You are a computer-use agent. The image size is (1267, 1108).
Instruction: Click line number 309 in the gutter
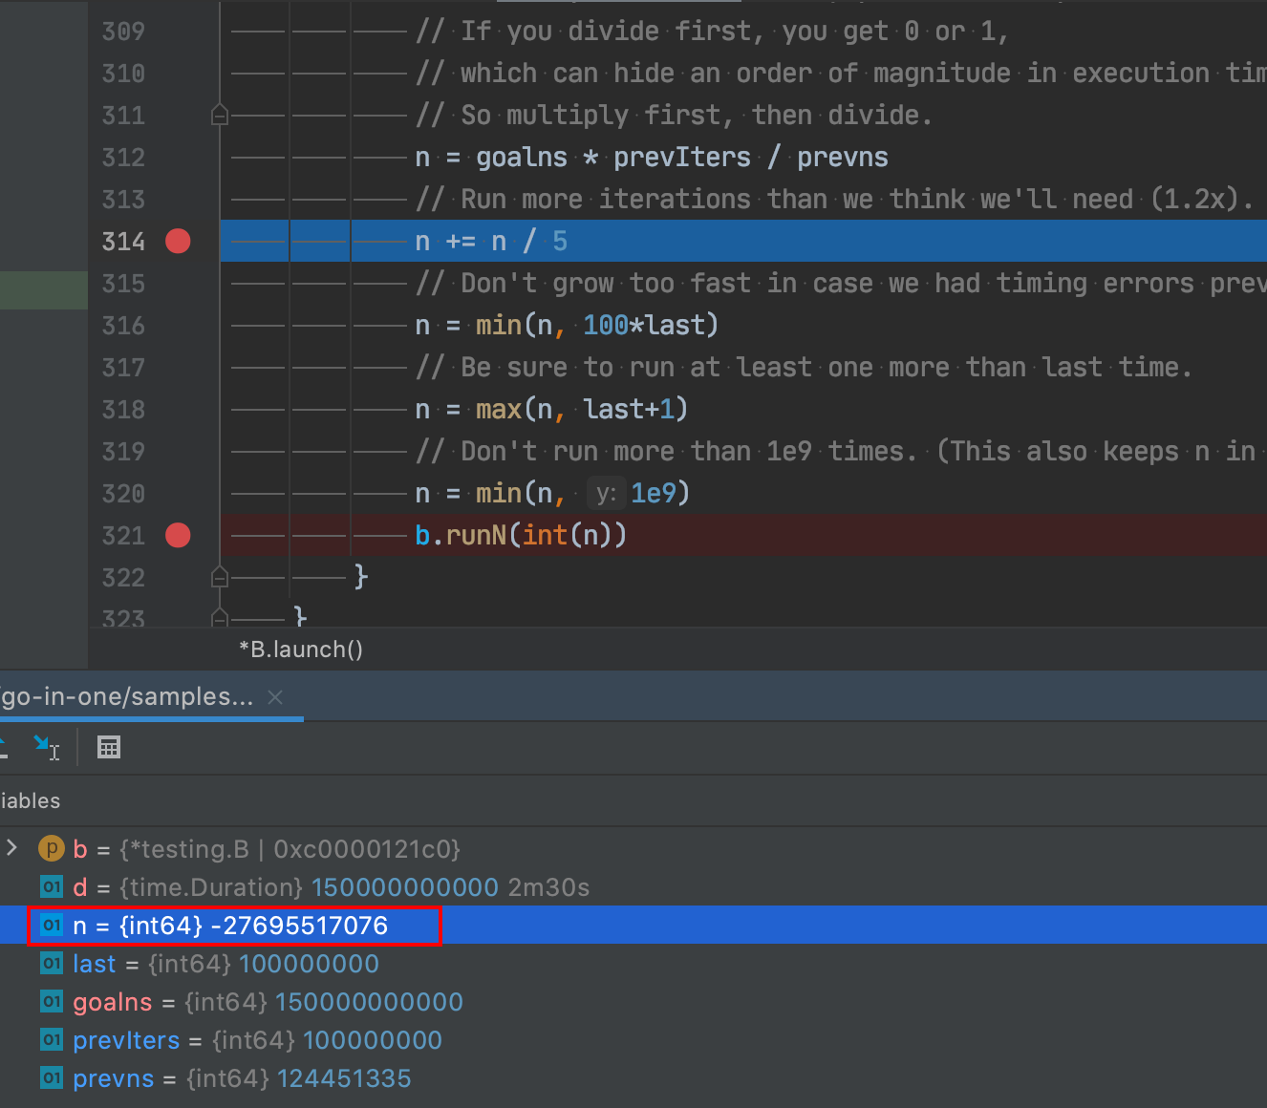[123, 32]
